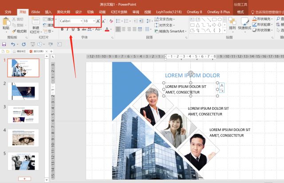The height and width of the screenshot is (183, 284).
Task: Select the Text Box shape in shapes gallery
Action: [192, 19]
